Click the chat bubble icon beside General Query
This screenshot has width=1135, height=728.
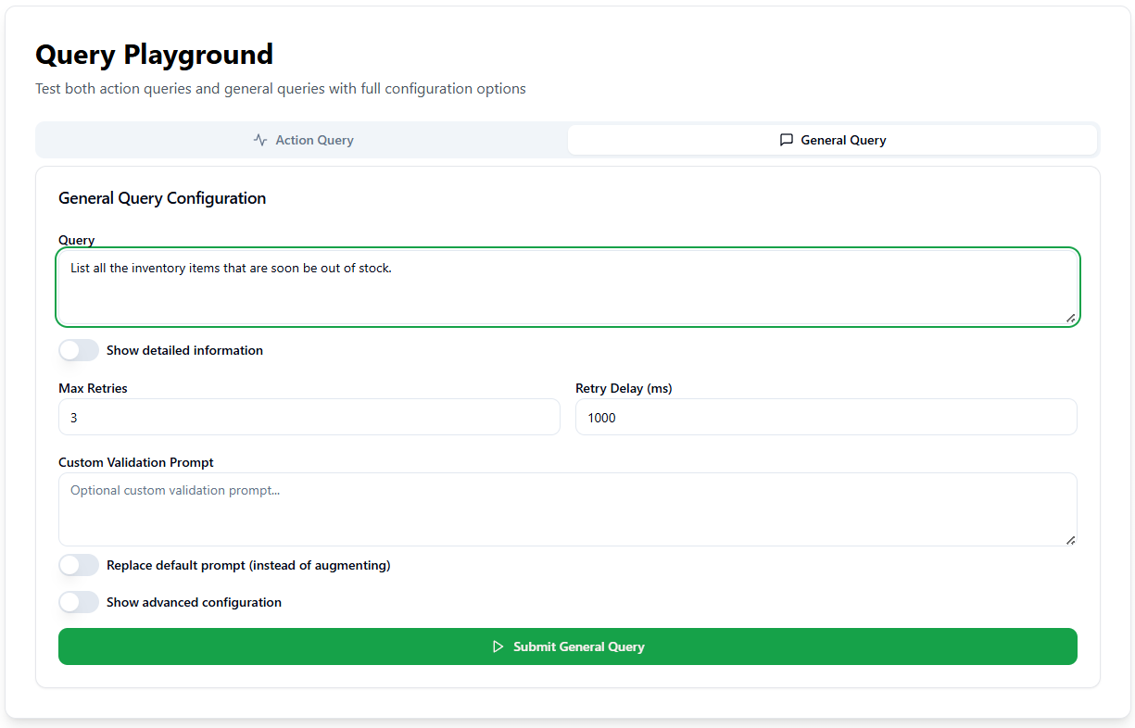pos(786,140)
